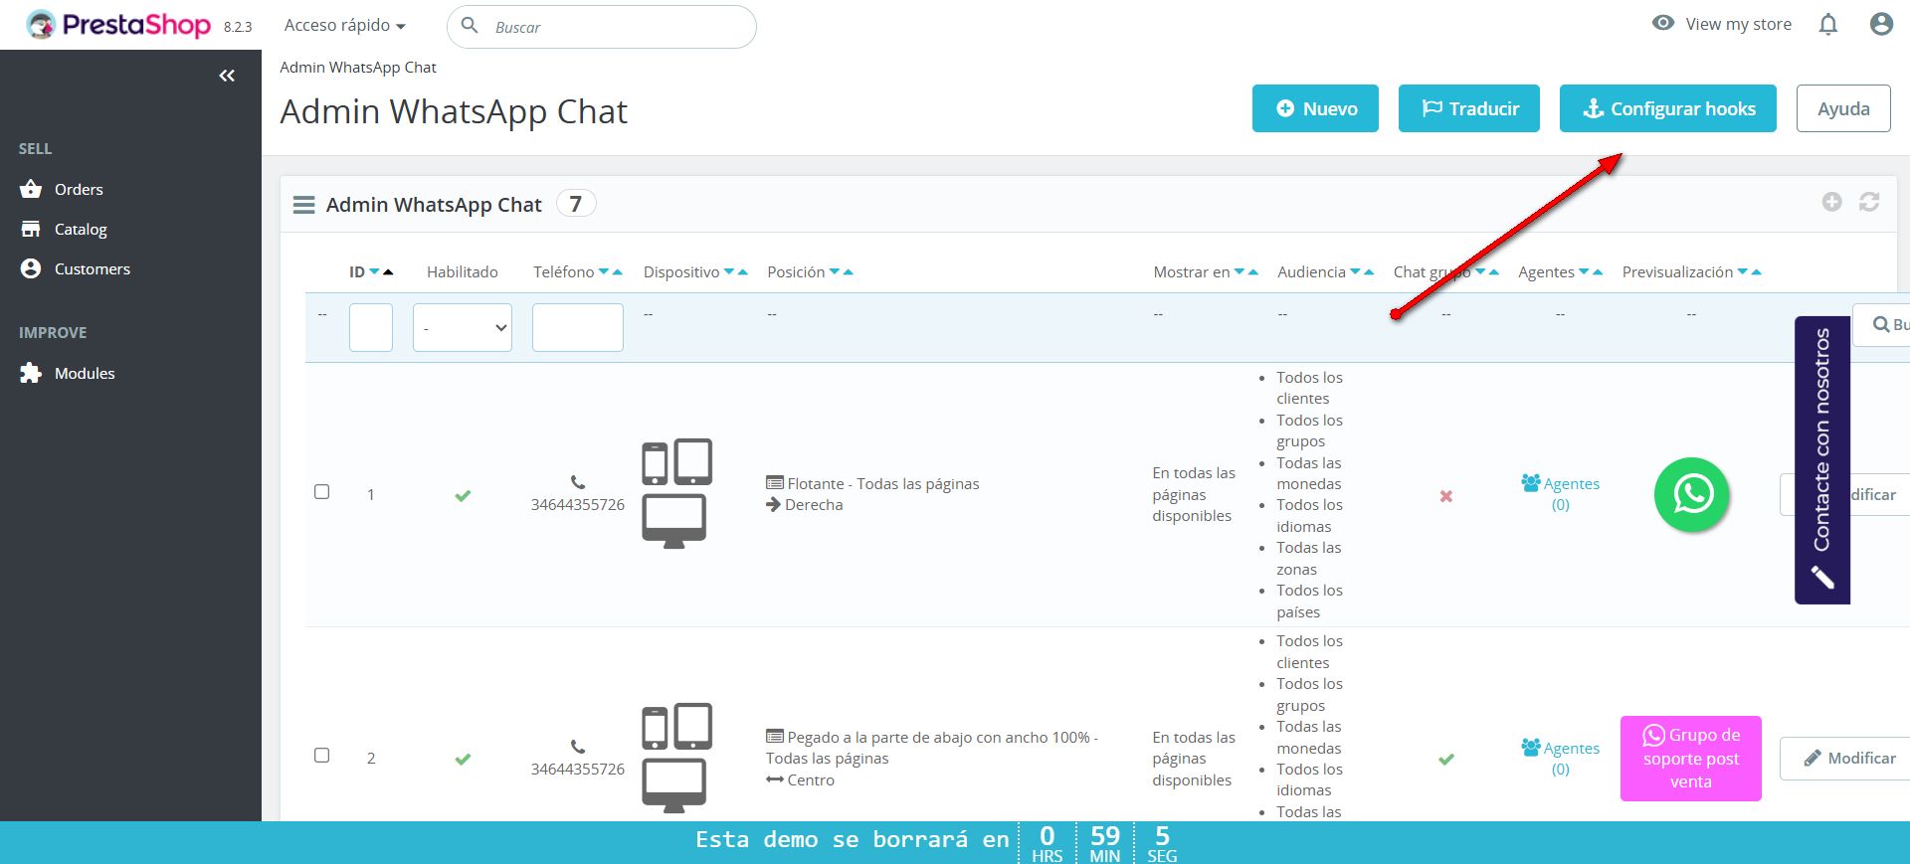
Task: Click the Chat grupo up sort arrow
Action: pos(1494,272)
